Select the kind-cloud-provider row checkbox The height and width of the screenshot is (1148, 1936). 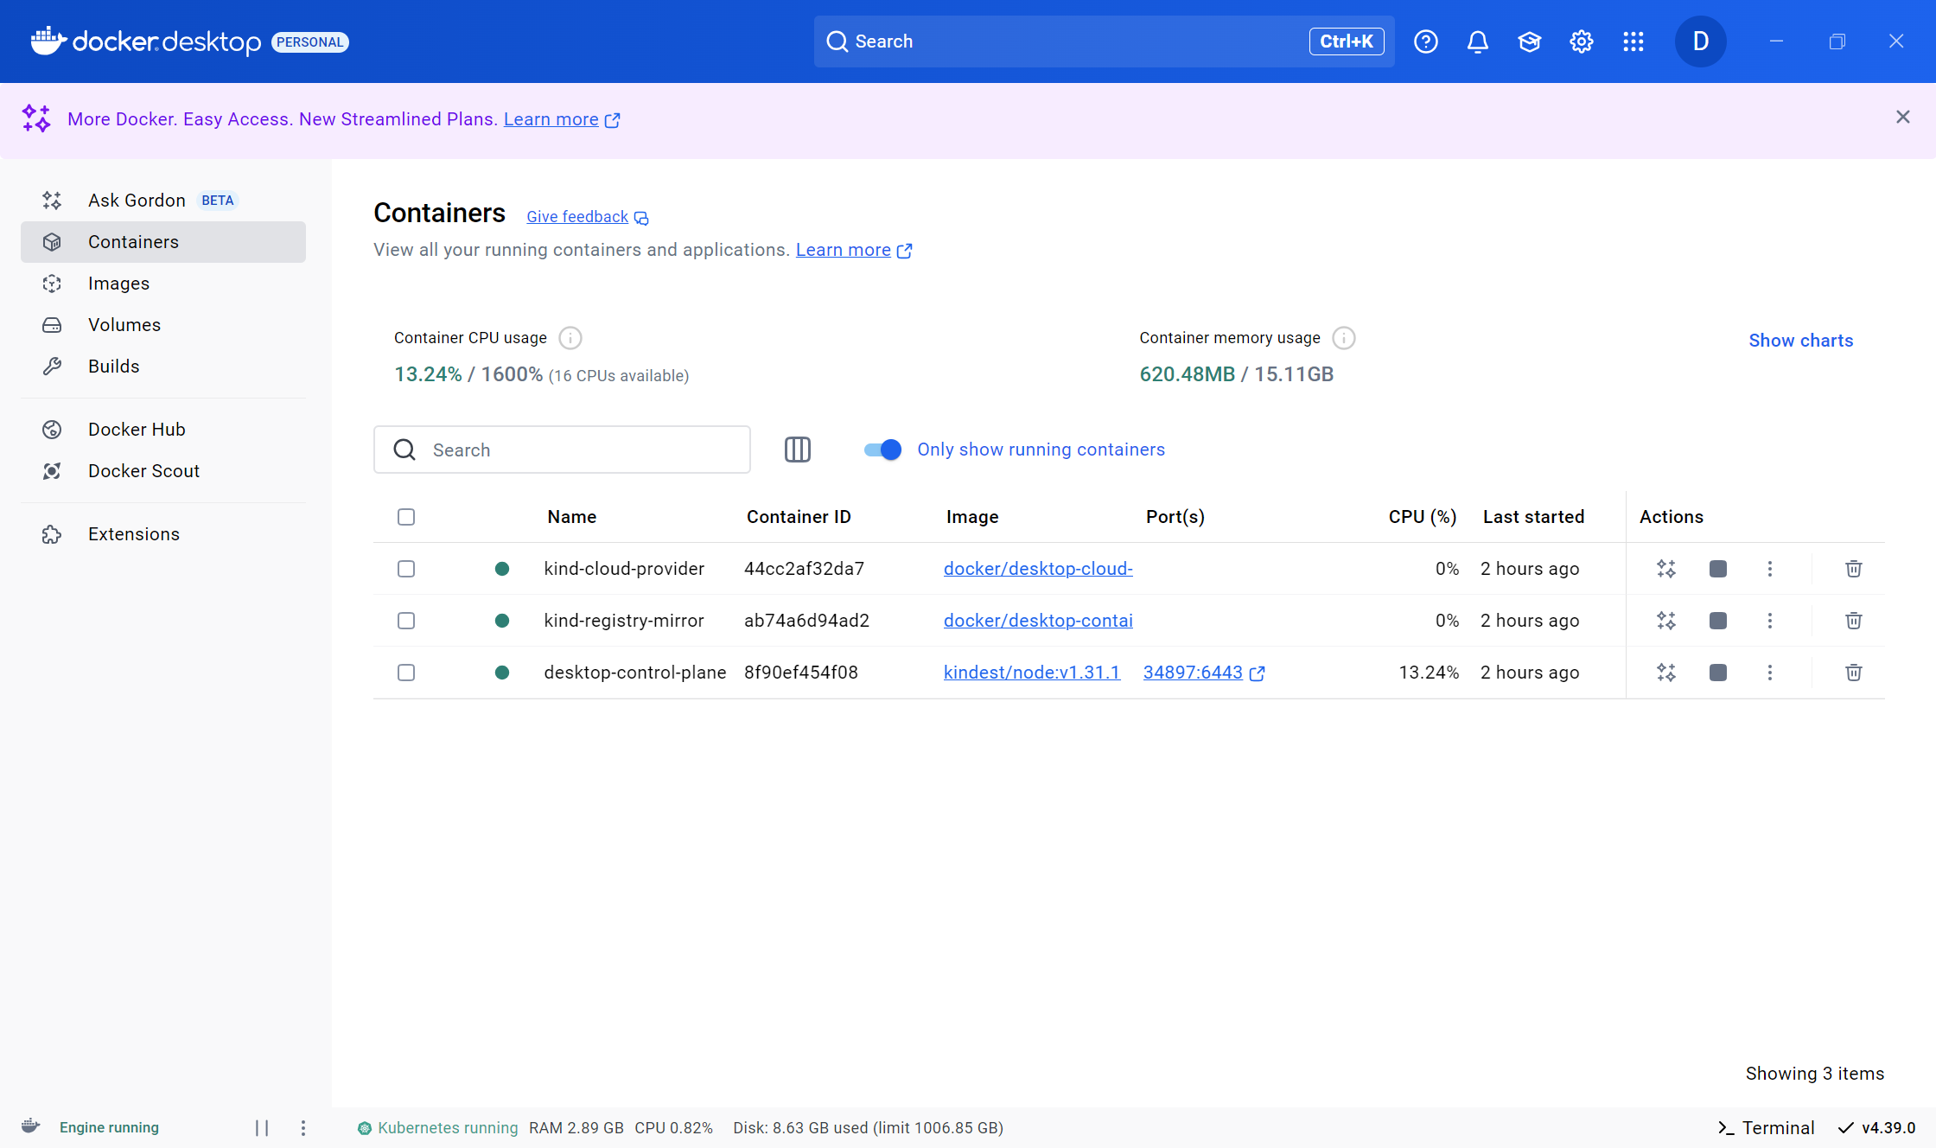(x=406, y=569)
